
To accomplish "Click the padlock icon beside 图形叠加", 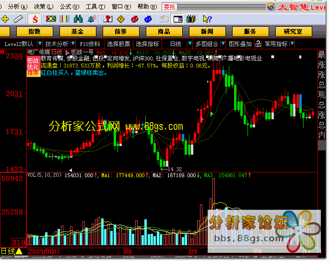I will tap(258, 44).
